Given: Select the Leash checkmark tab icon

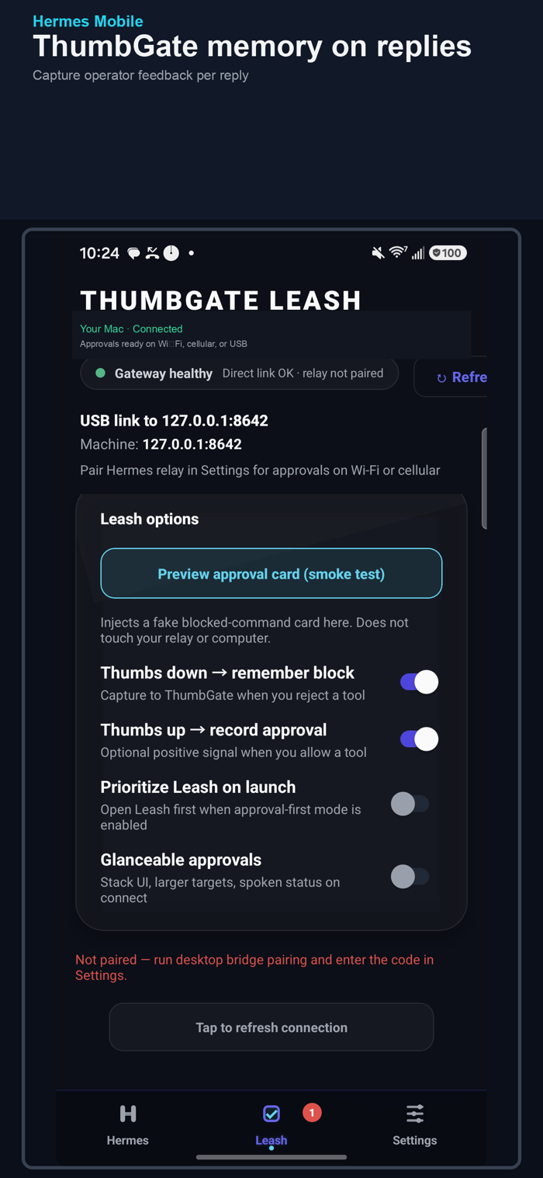Looking at the screenshot, I should [x=271, y=1114].
